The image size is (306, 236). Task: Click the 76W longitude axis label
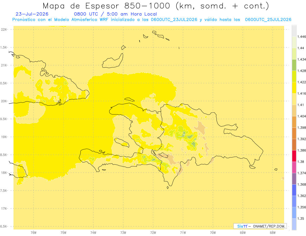coord(33,233)
